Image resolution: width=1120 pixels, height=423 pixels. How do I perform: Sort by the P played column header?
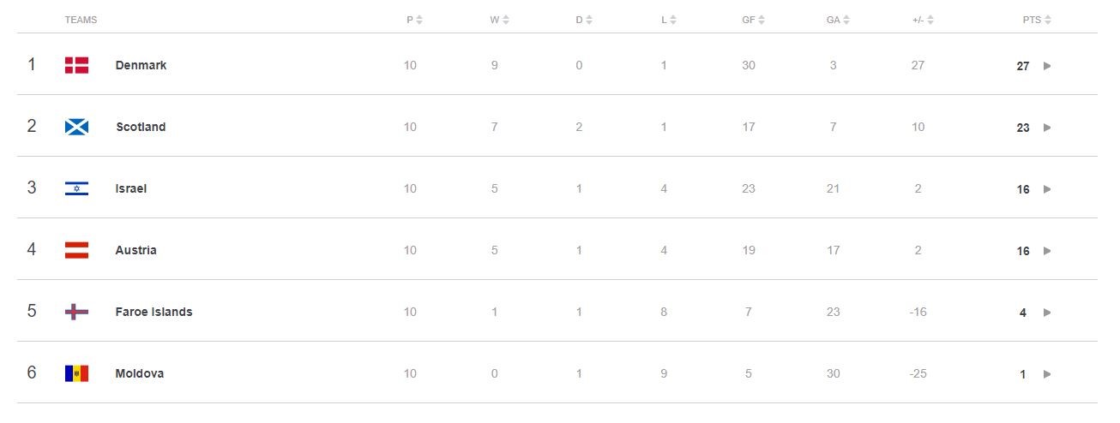(x=414, y=20)
